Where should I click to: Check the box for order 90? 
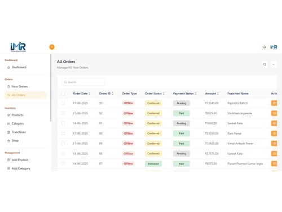(x=63, y=133)
